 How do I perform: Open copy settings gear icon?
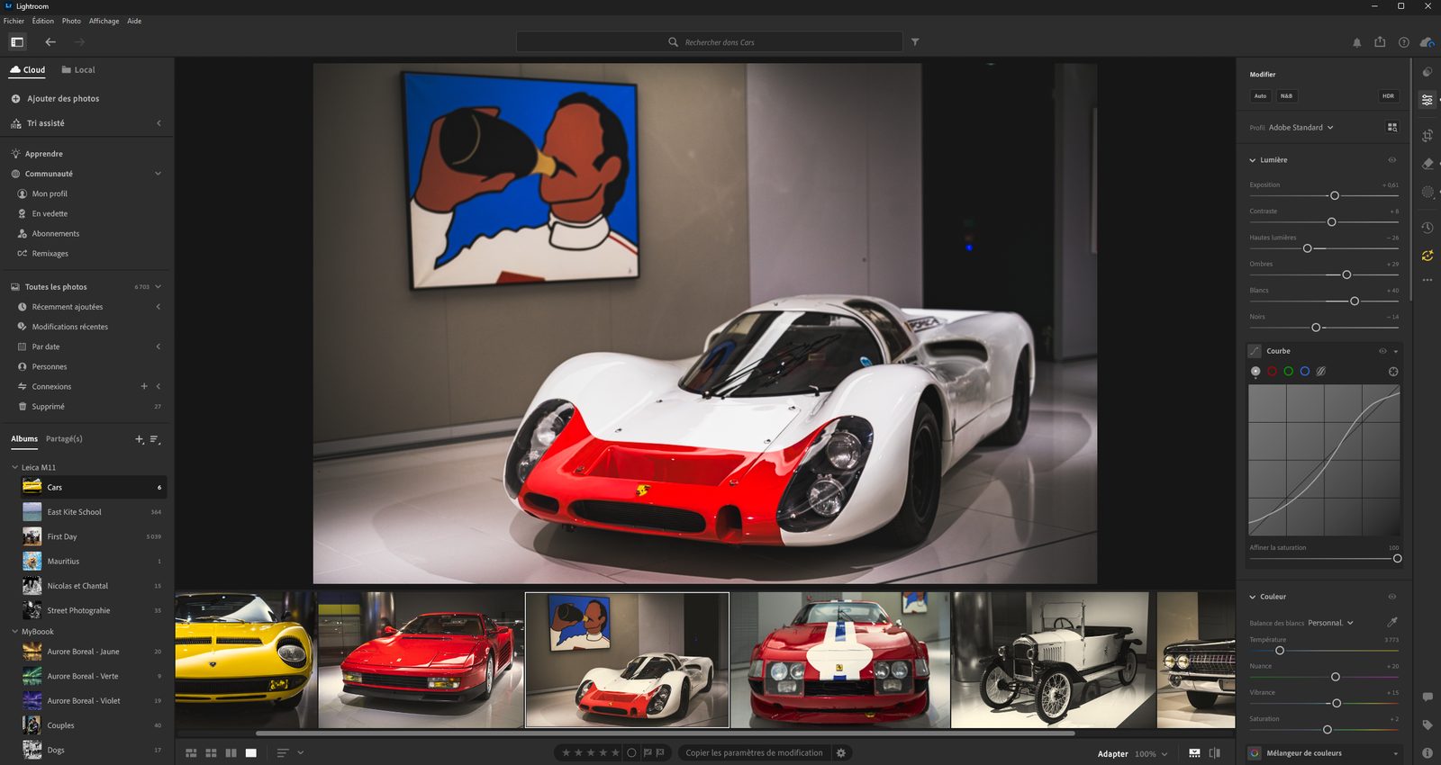[841, 753]
